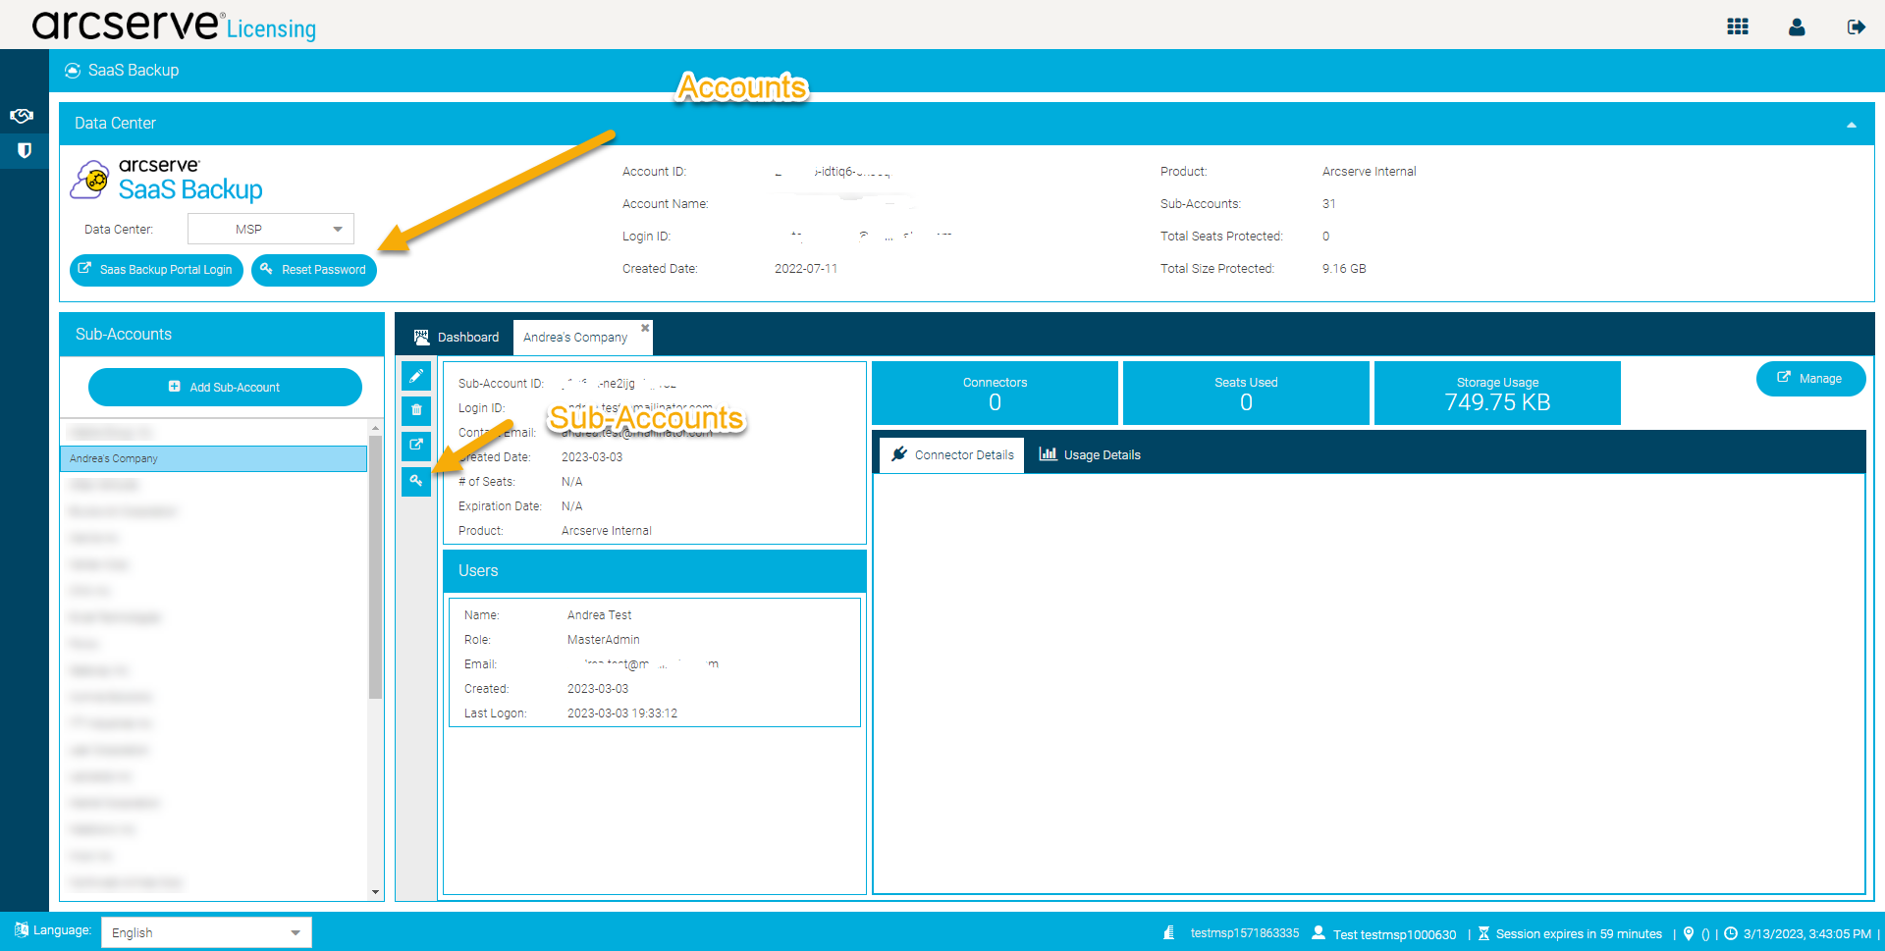
Task: Click the Manage button
Action: 1809,379
